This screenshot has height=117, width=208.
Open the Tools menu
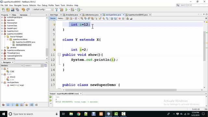pos(63,5)
